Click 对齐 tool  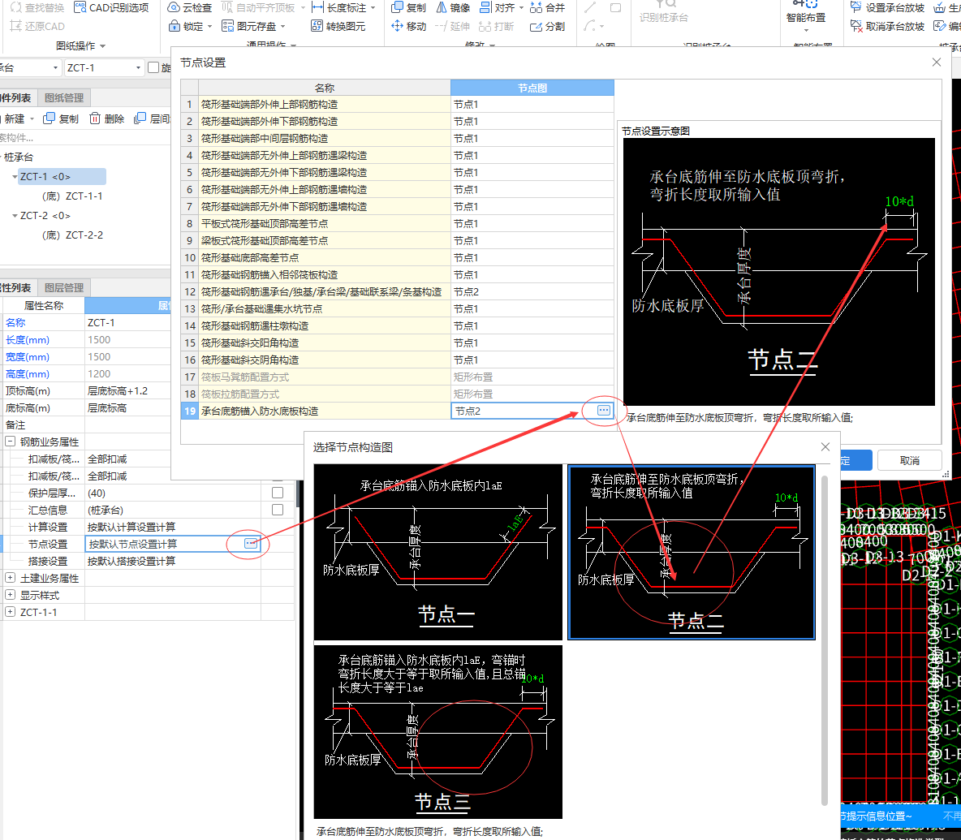coord(497,7)
